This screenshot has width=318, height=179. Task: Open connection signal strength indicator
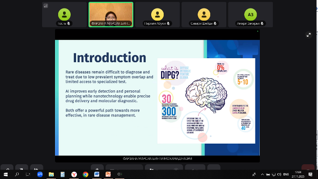point(46,6)
